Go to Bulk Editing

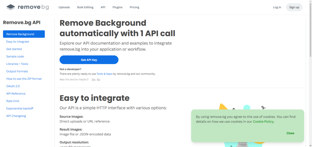[x=85, y=7]
